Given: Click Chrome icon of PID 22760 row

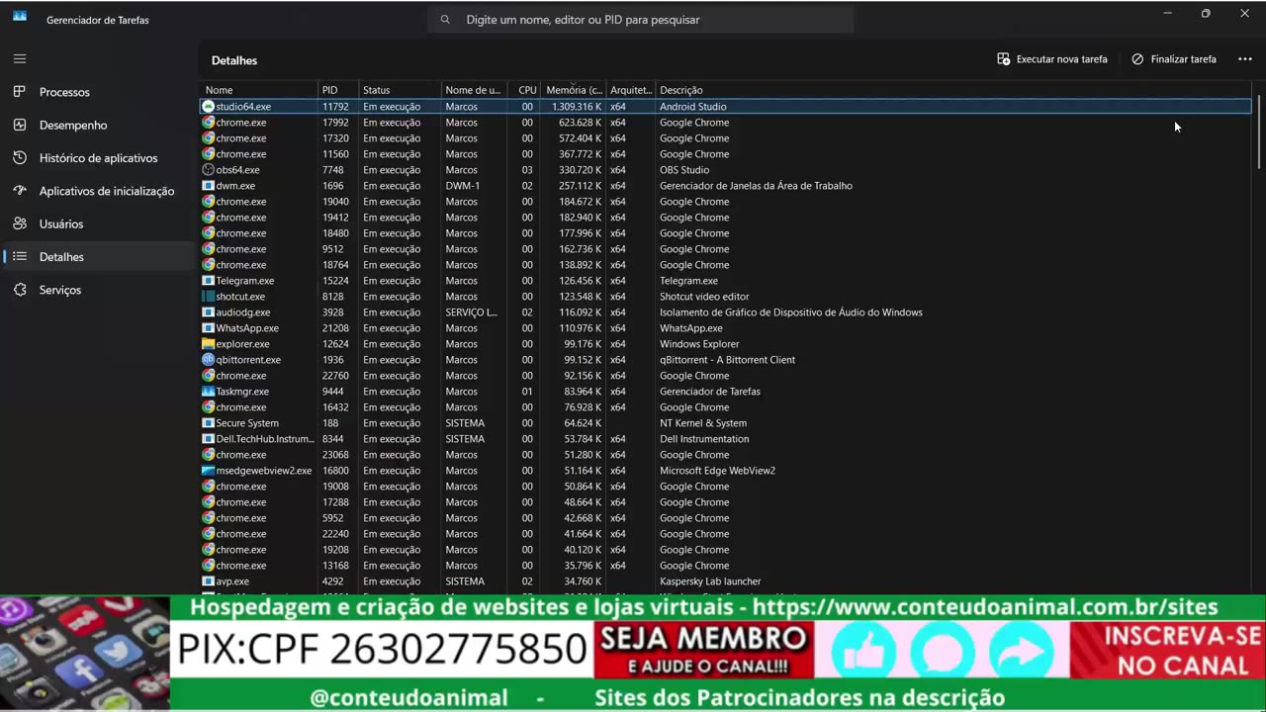Looking at the screenshot, I should [208, 375].
